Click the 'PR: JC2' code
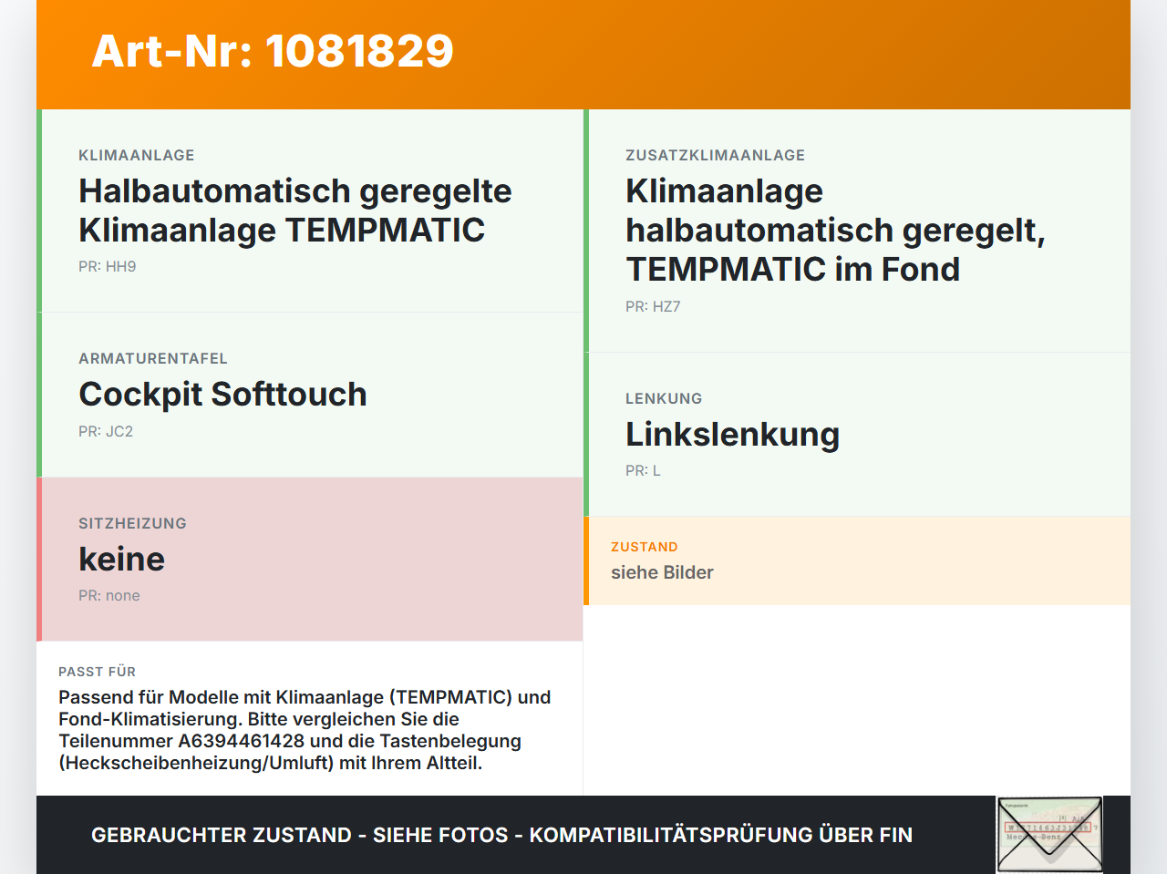1167x874 pixels. (106, 432)
